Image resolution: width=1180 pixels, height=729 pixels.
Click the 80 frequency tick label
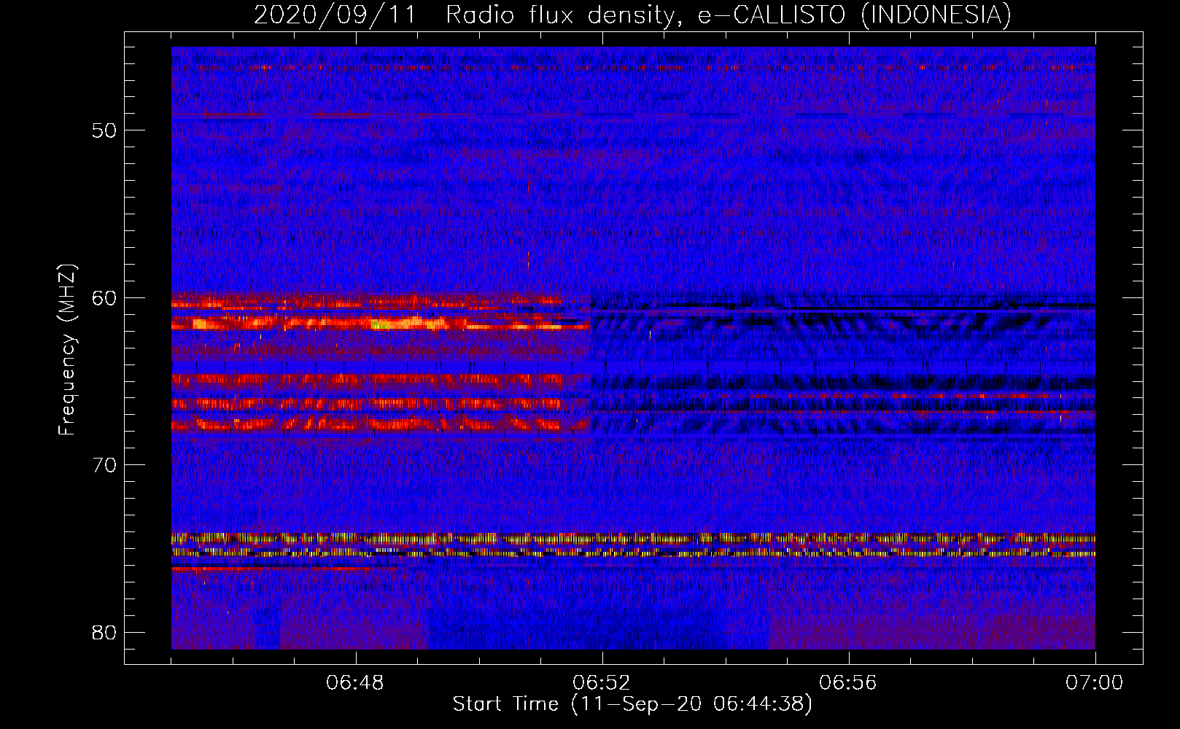click(104, 632)
